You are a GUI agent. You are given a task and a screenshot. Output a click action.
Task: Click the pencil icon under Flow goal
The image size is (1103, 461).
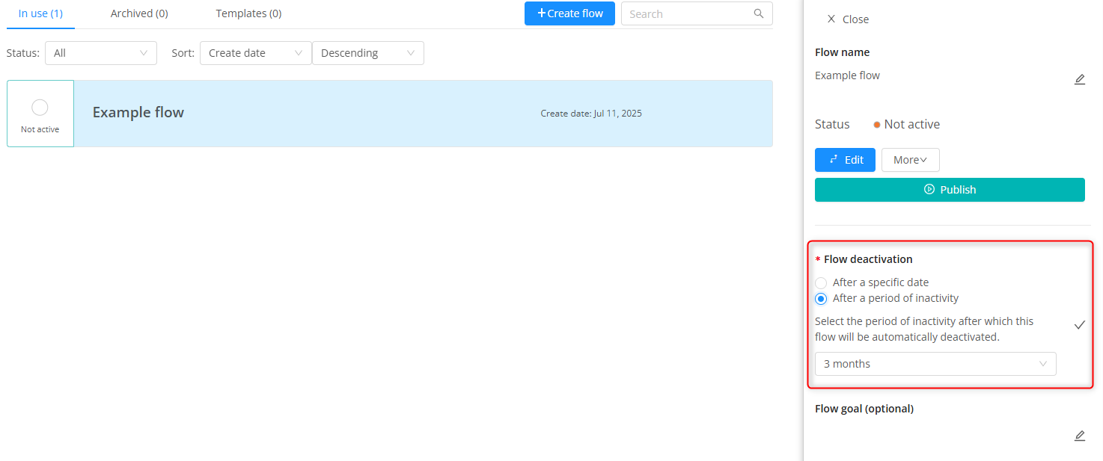(x=1079, y=436)
